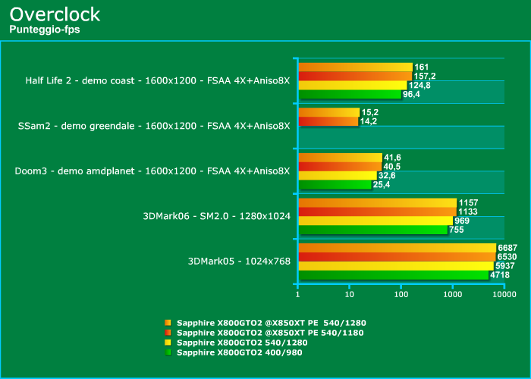Screen dimensions: 531x379
Task: Click the value label 1157
Action: coord(468,202)
